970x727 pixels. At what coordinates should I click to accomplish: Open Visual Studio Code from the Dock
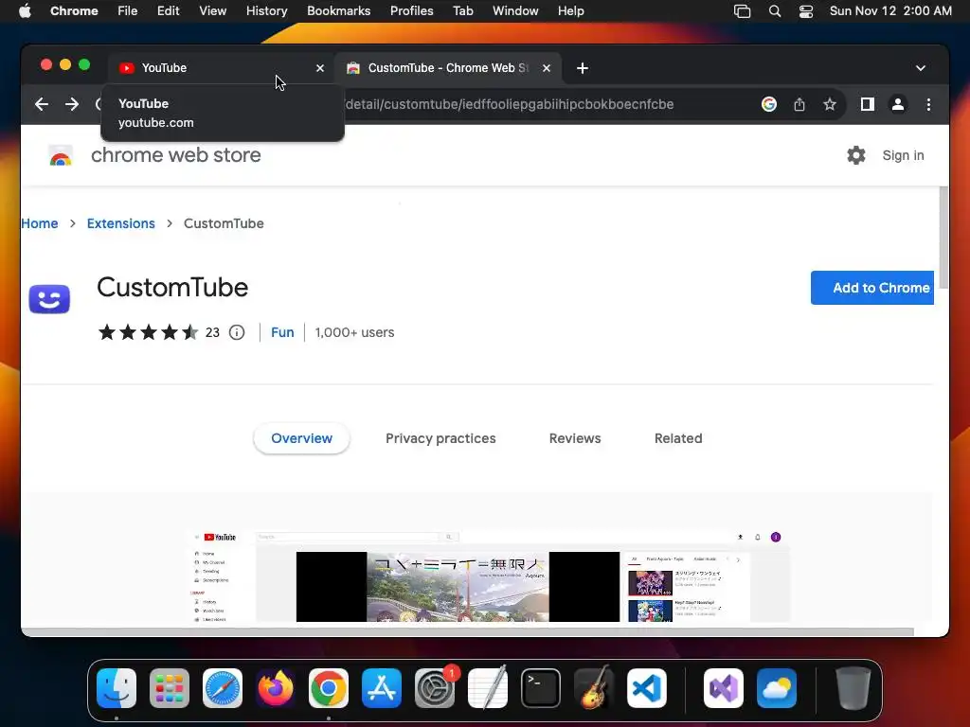646,688
